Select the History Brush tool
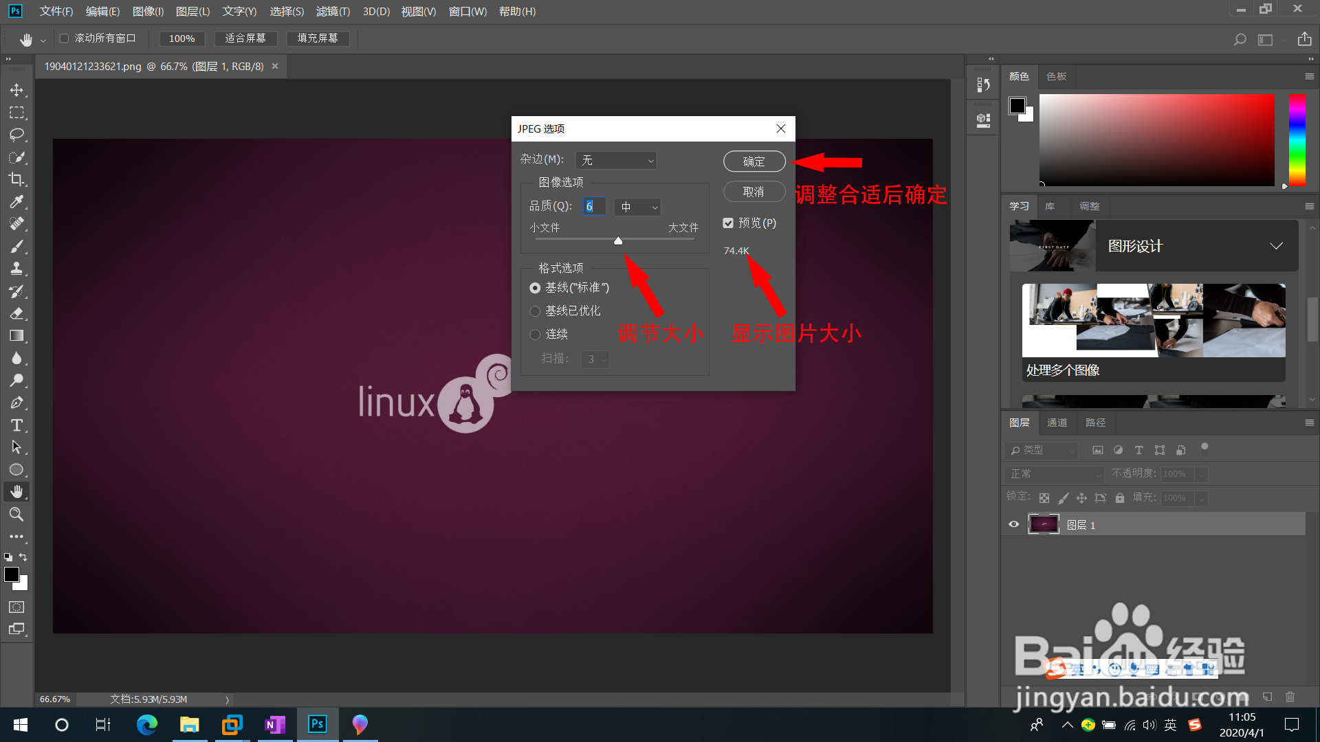 (x=16, y=291)
